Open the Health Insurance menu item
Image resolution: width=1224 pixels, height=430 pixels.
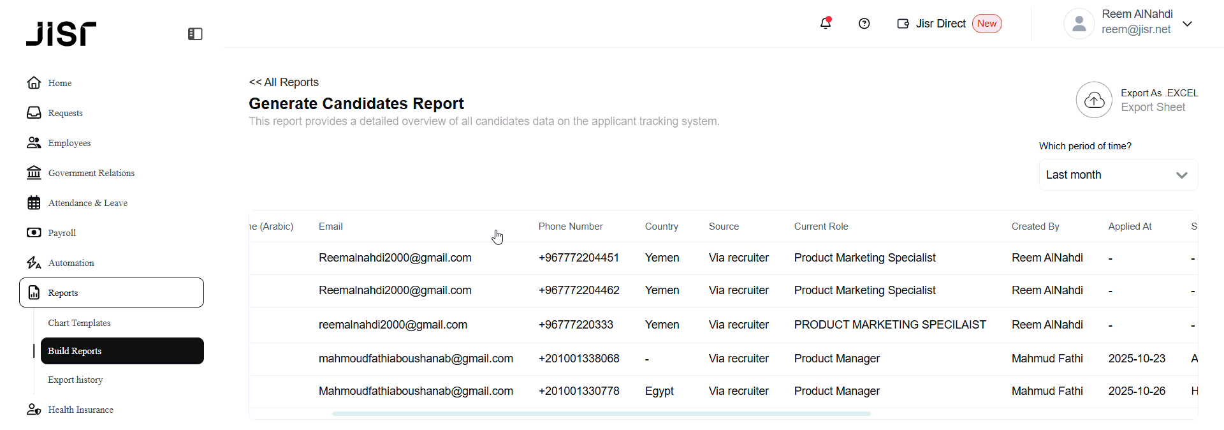click(80, 410)
